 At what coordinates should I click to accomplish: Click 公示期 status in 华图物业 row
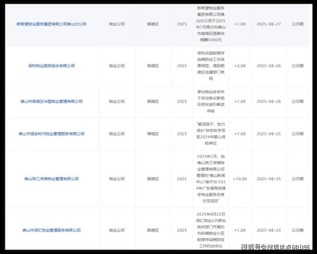click(x=298, y=101)
